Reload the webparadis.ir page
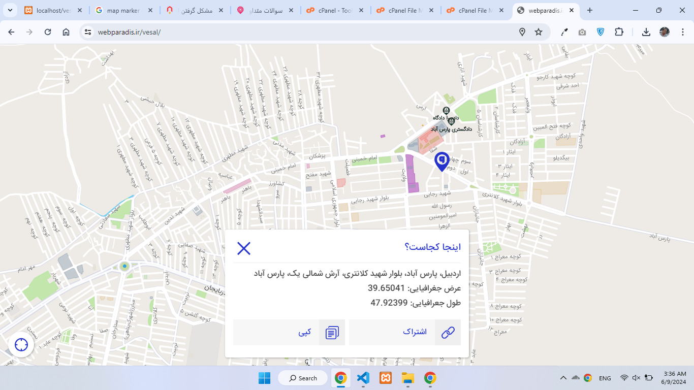This screenshot has height=390, width=694. (48, 32)
